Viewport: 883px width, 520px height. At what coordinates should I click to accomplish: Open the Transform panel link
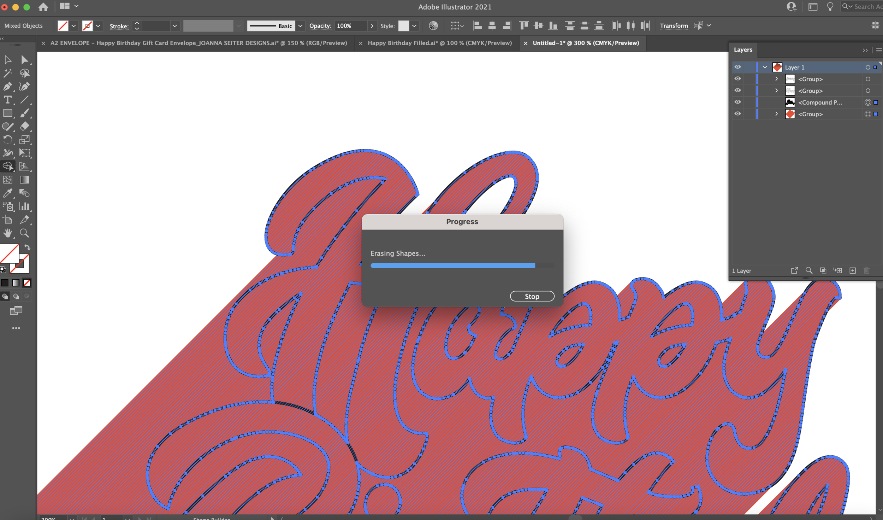click(x=674, y=26)
